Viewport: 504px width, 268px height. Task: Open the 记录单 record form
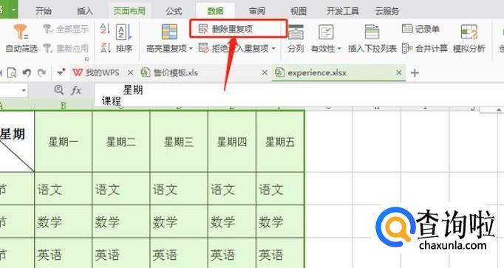[420, 29]
